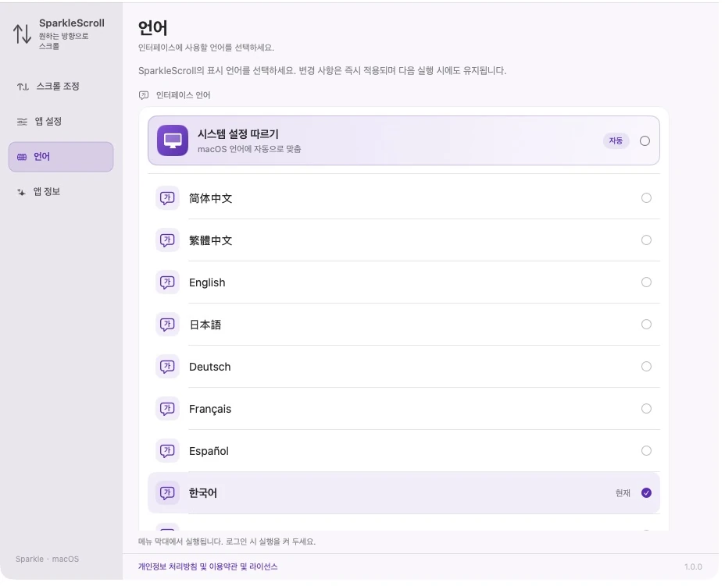The width and height of the screenshot is (725, 586).
Task: Click the purple monitor icon for system settings
Action: [173, 140]
